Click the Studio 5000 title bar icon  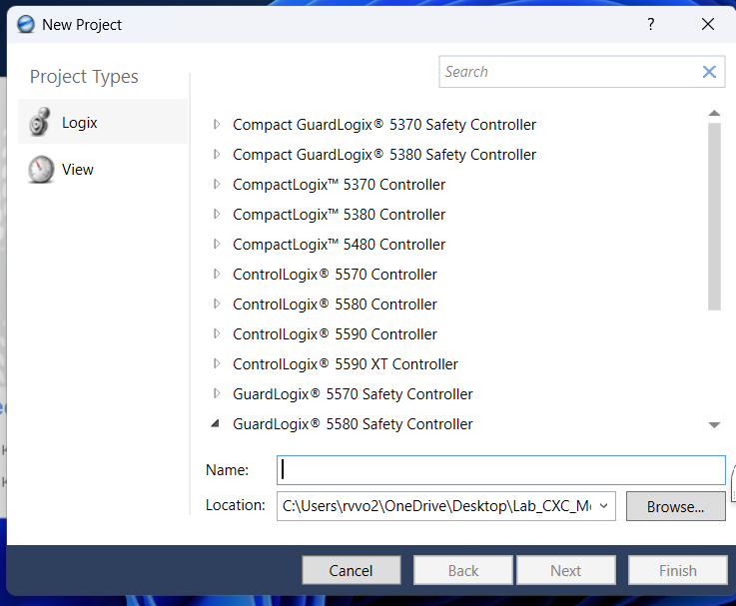click(x=26, y=24)
